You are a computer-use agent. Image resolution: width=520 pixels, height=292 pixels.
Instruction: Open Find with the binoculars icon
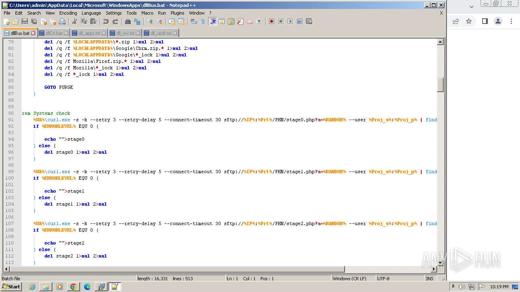point(128,21)
